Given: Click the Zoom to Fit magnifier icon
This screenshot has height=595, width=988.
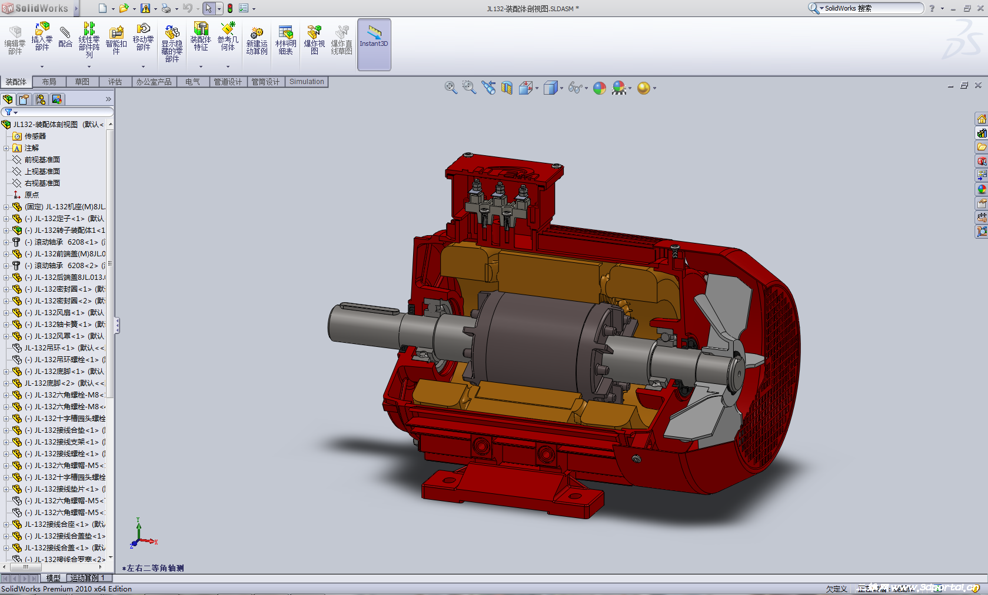Looking at the screenshot, I should click(x=451, y=88).
